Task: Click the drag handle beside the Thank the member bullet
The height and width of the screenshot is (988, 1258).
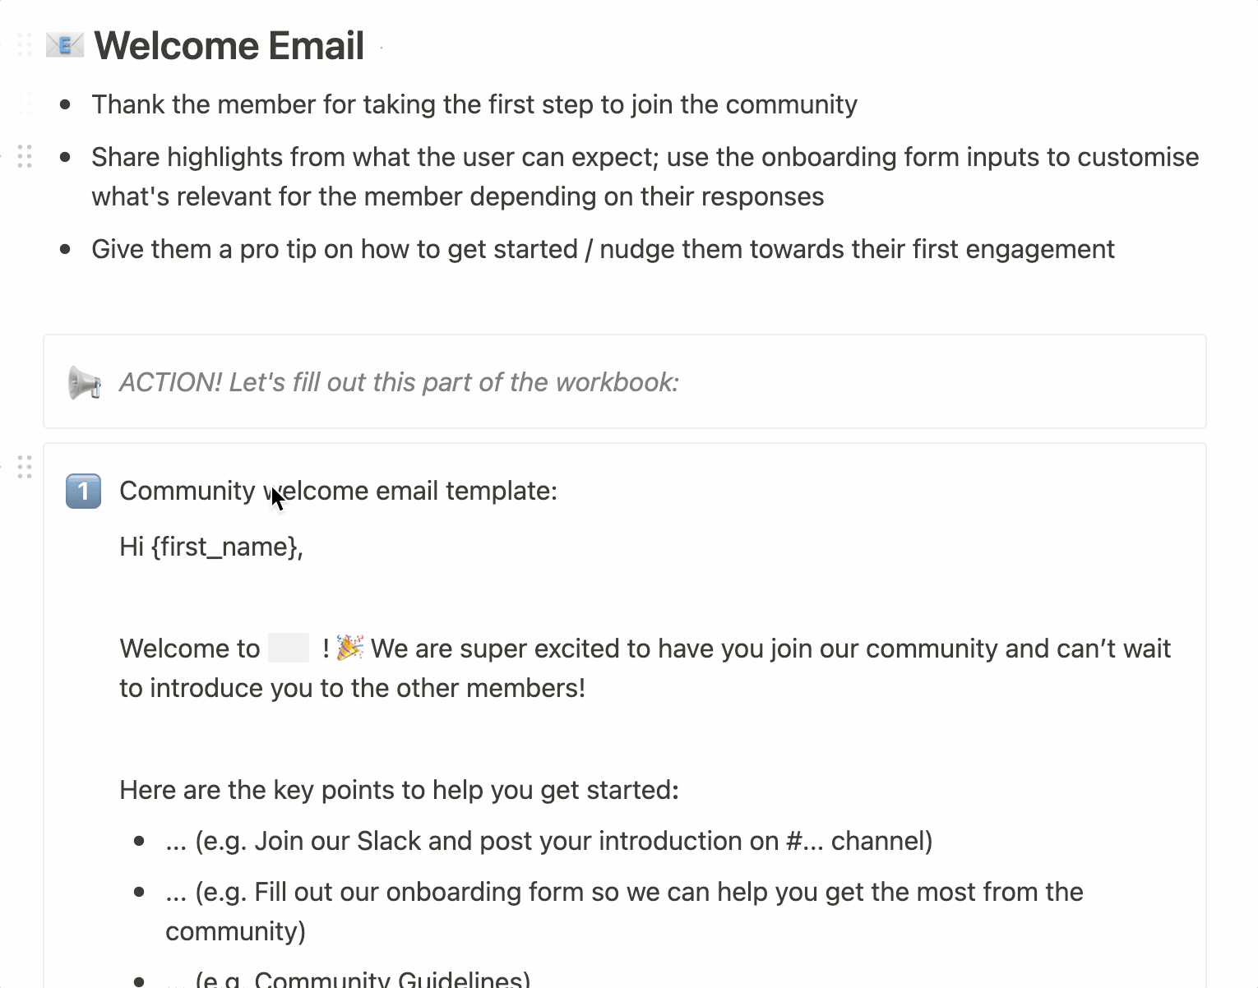Action: (25, 104)
